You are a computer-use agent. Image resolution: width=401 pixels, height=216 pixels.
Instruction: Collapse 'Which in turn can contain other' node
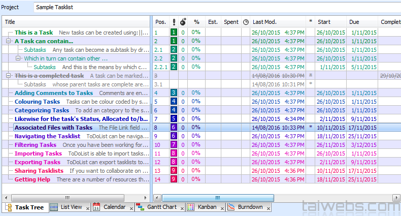[18, 58]
